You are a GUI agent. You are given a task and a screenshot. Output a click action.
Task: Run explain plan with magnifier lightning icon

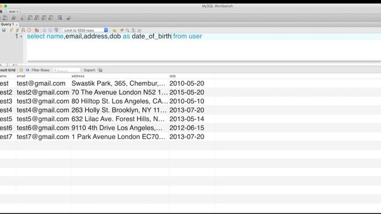click(x=23, y=30)
